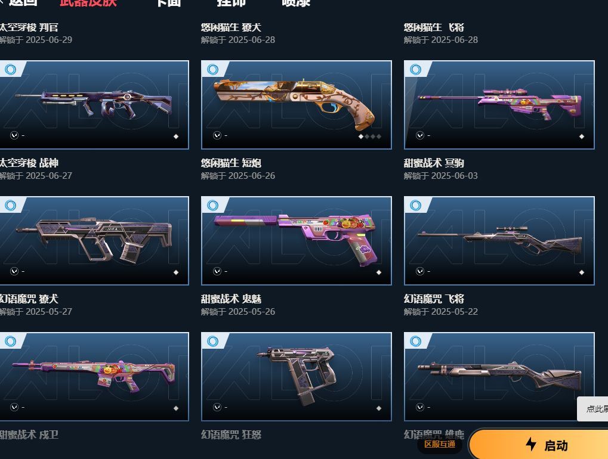Click the ring badge on the 甜蜜战术 鬼魅 card
Screen dimensions: 608x459
212,205
